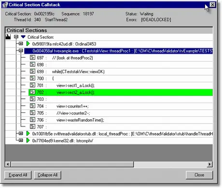Click the black factory icon at tree root
The height and width of the screenshot is (188, 222).
tap(8, 37)
